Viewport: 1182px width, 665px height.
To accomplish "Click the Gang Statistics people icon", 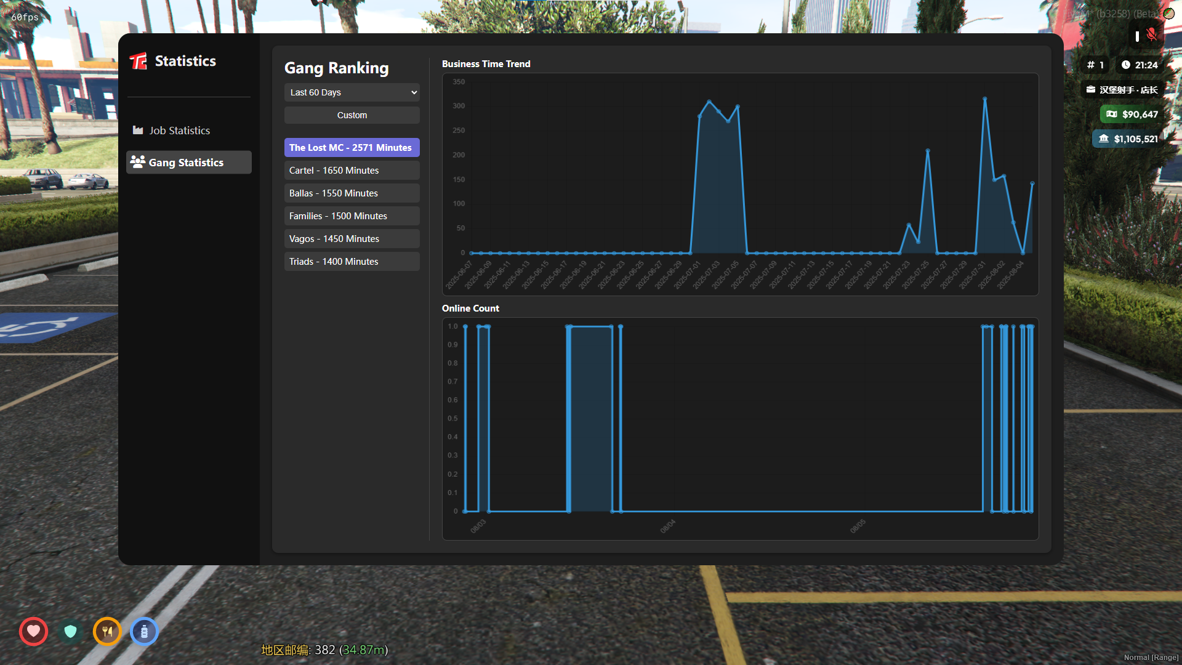I will coord(138,162).
